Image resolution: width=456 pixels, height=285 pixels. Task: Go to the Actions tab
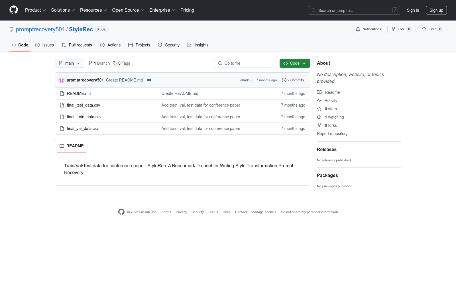pyautogui.click(x=110, y=45)
